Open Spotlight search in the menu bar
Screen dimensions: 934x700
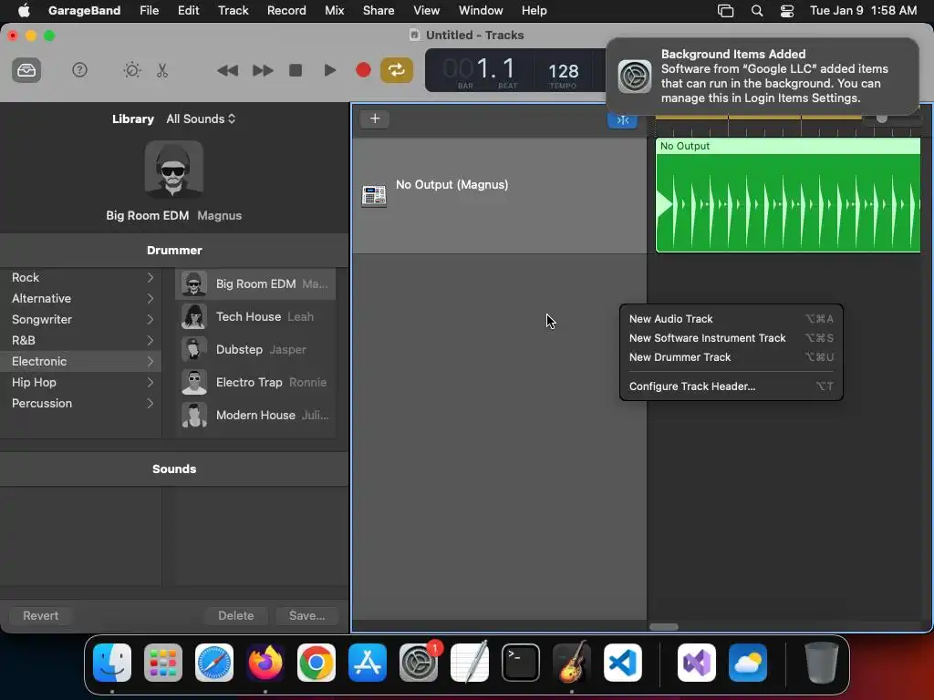756,11
